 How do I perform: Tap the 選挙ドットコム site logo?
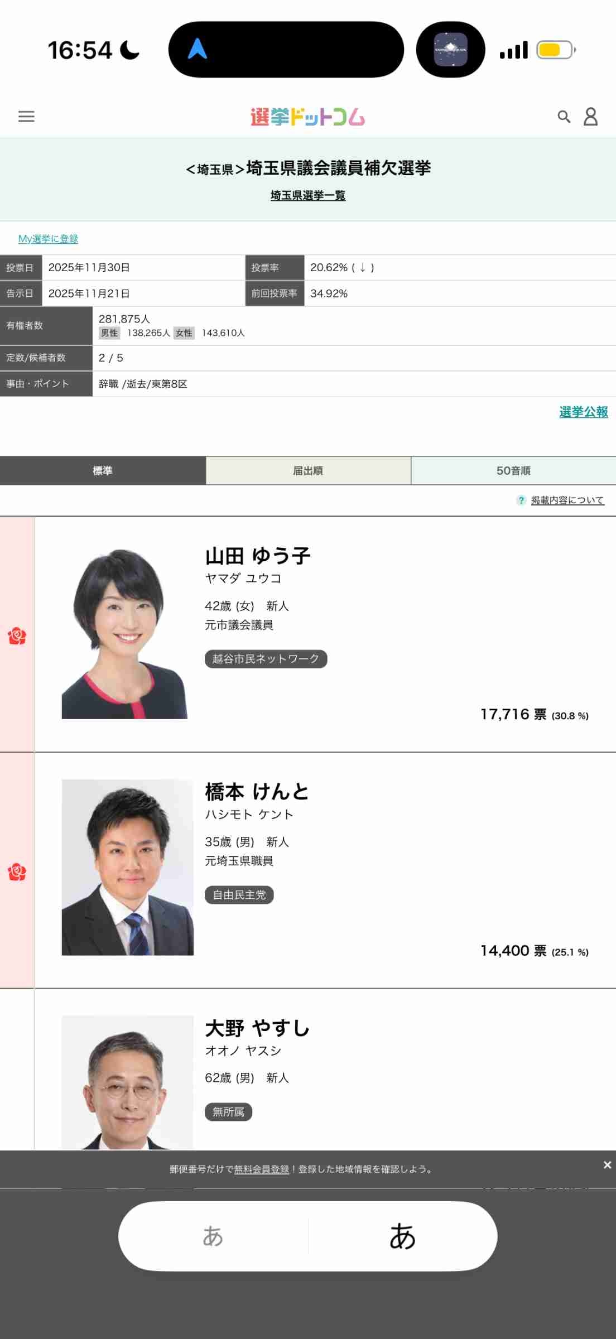tap(307, 117)
